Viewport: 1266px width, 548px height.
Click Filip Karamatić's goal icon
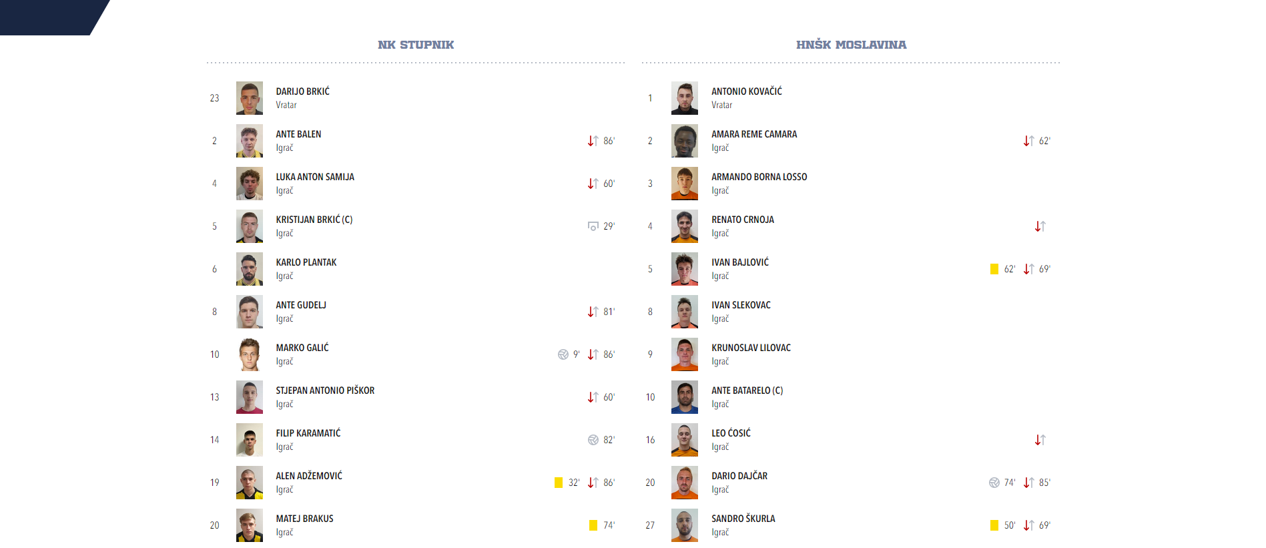point(593,440)
